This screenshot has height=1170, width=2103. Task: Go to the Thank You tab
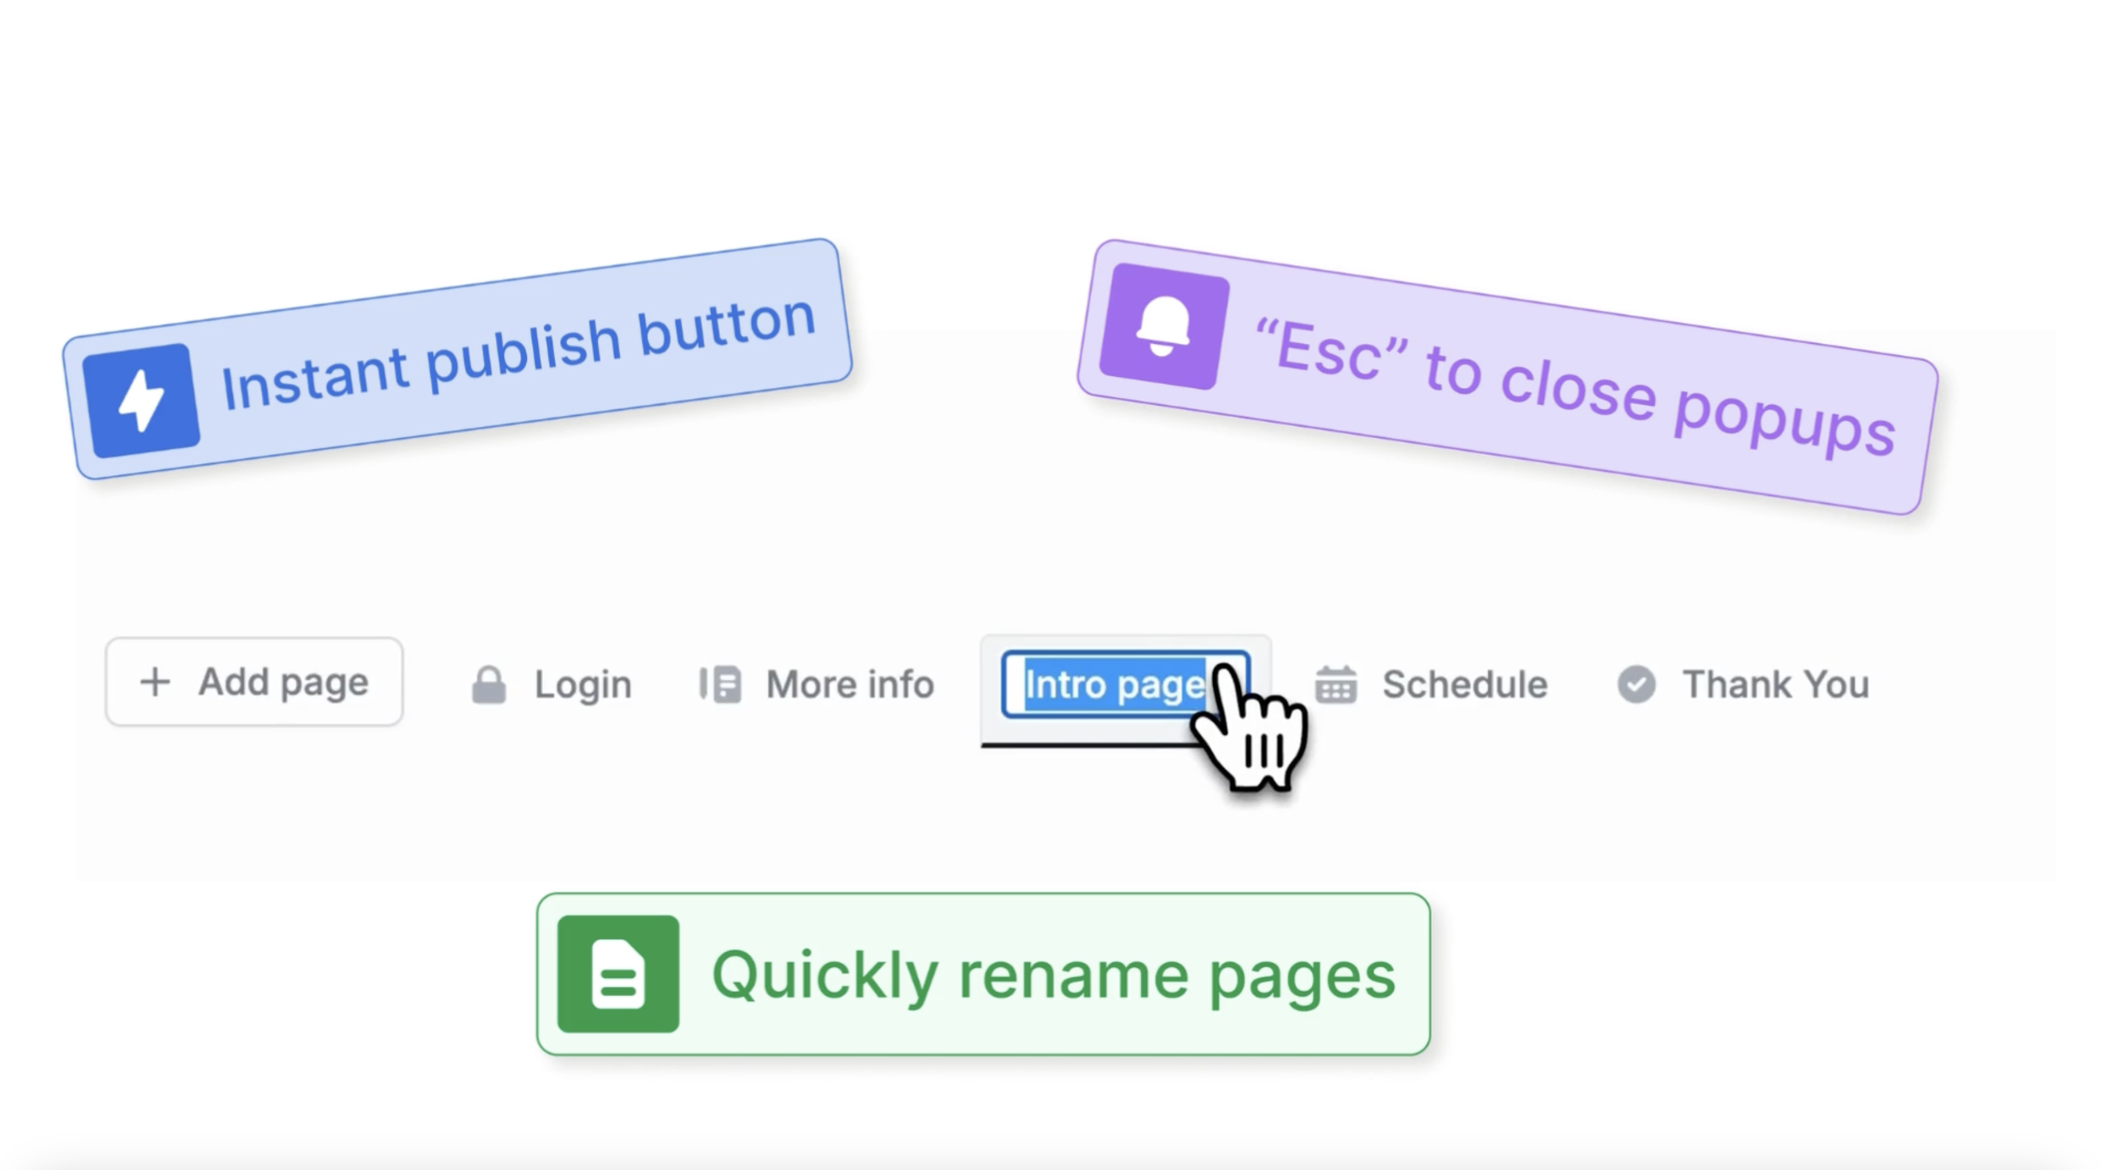[1743, 684]
